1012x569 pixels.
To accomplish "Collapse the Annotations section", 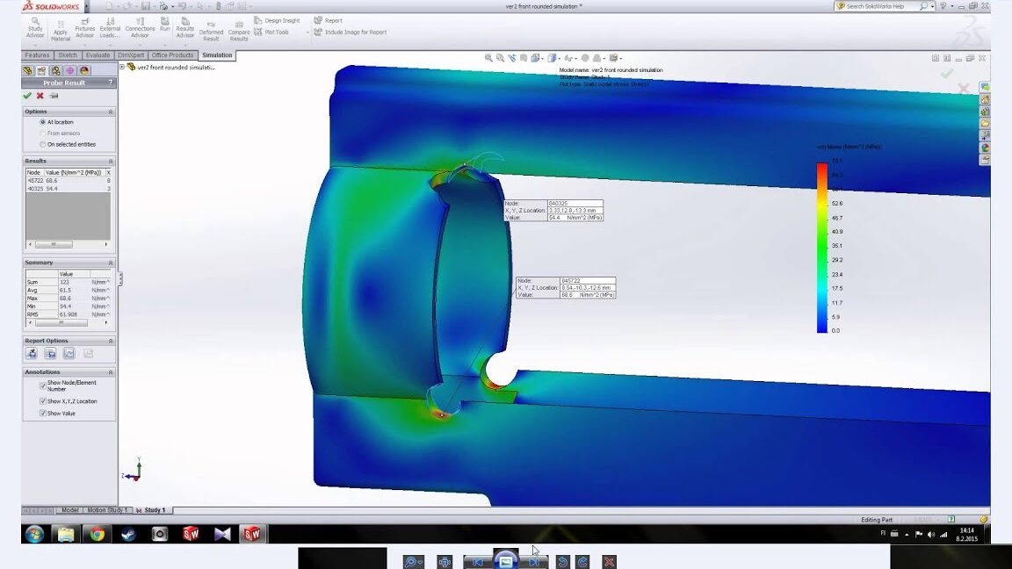I will 111,372.
